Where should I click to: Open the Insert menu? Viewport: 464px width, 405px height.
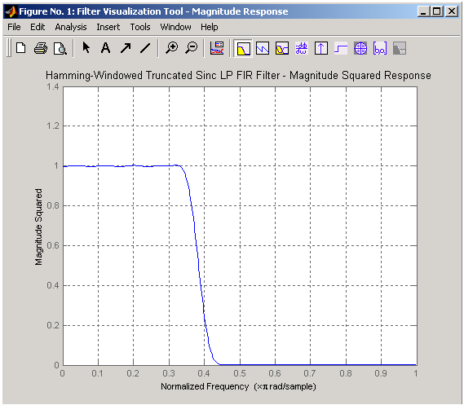coord(108,27)
